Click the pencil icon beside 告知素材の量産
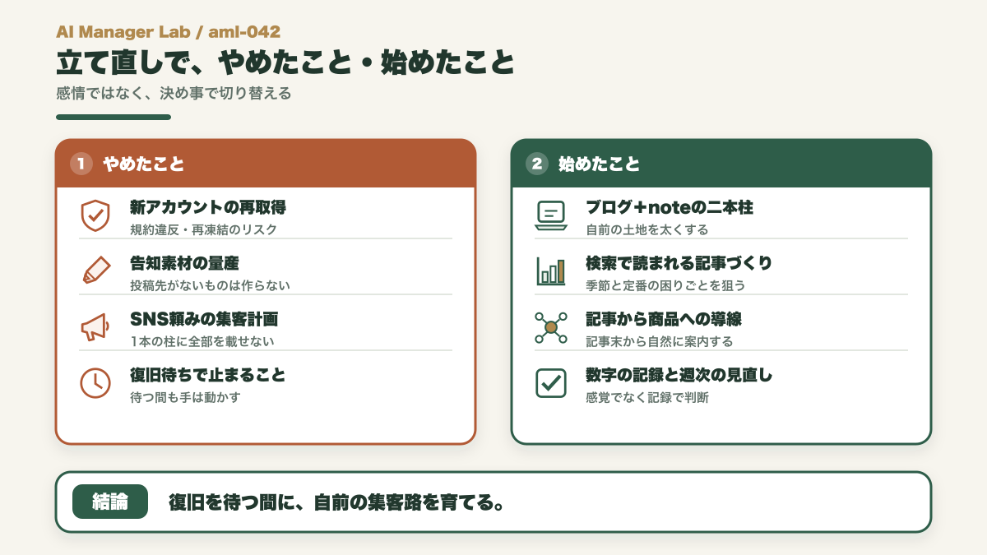The image size is (987, 555). tap(95, 271)
